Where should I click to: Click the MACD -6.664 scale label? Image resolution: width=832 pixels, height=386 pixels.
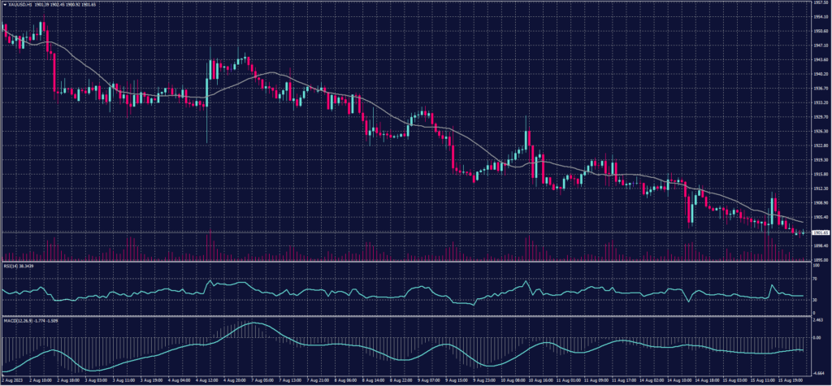point(817,371)
